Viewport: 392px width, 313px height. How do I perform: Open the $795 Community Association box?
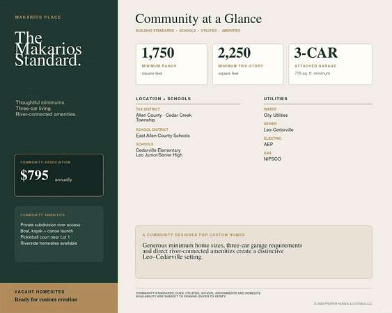pos(59,175)
